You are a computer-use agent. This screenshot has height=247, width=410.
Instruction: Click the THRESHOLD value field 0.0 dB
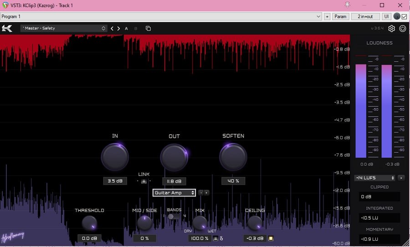point(89,238)
